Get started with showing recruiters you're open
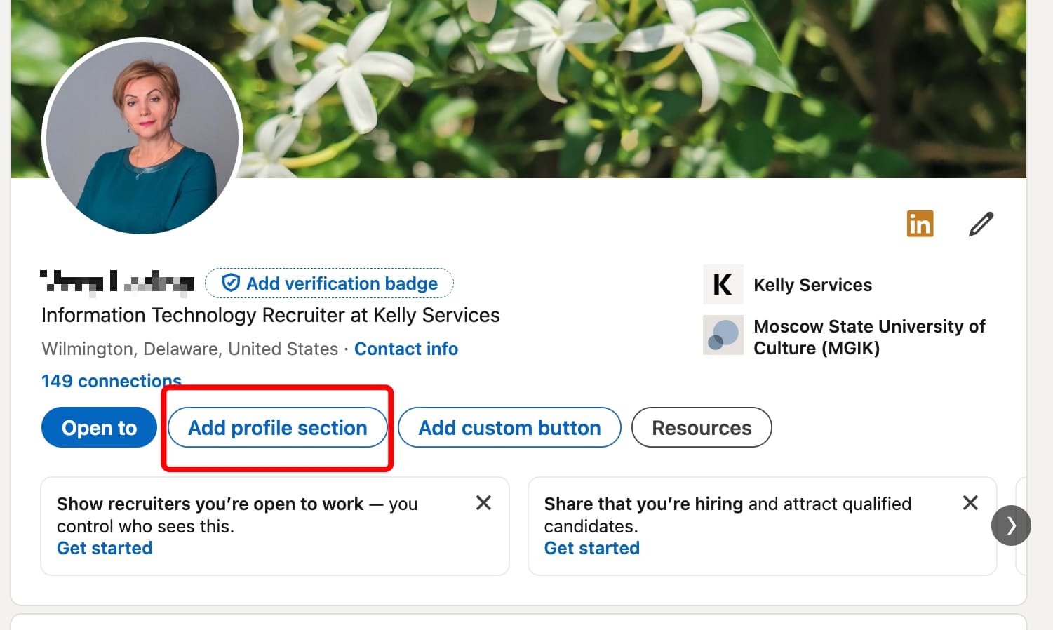The width and height of the screenshot is (1053, 630). coord(104,548)
